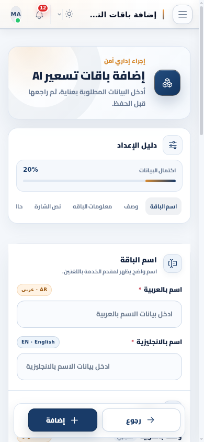Open the MA user avatar
204x442 pixels.
coord(16,14)
